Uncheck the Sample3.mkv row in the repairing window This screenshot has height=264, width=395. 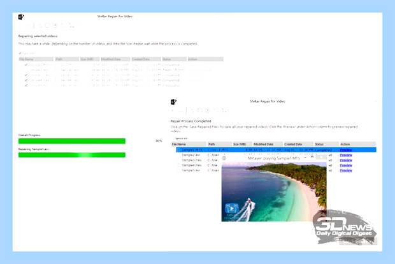pyautogui.click(x=26, y=75)
